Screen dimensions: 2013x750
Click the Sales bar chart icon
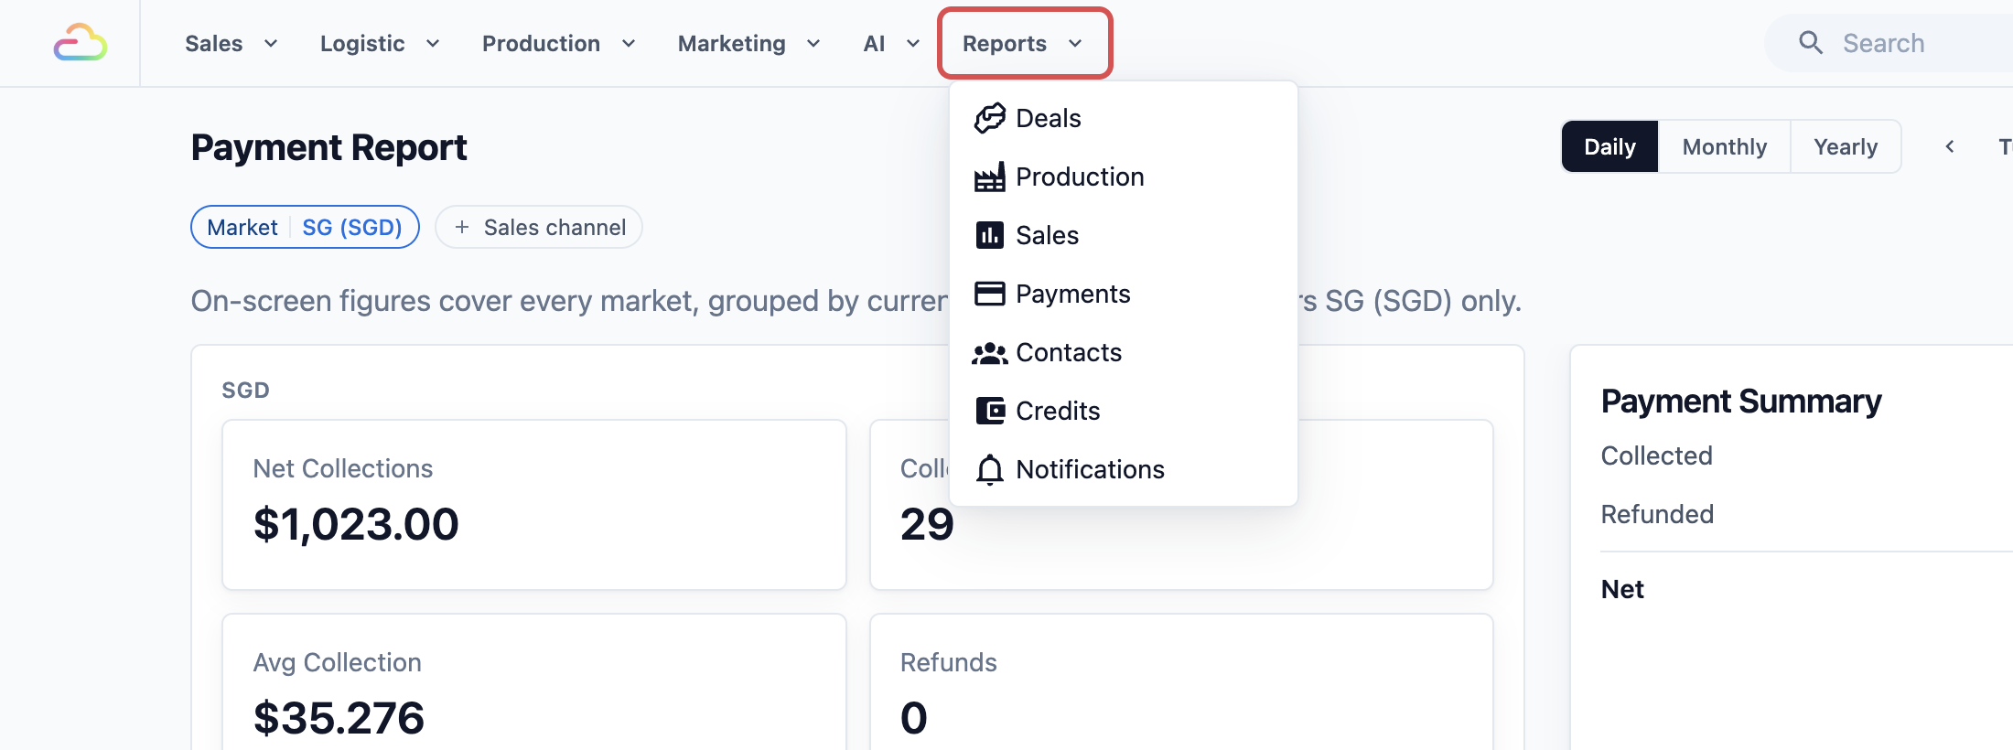click(989, 235)
